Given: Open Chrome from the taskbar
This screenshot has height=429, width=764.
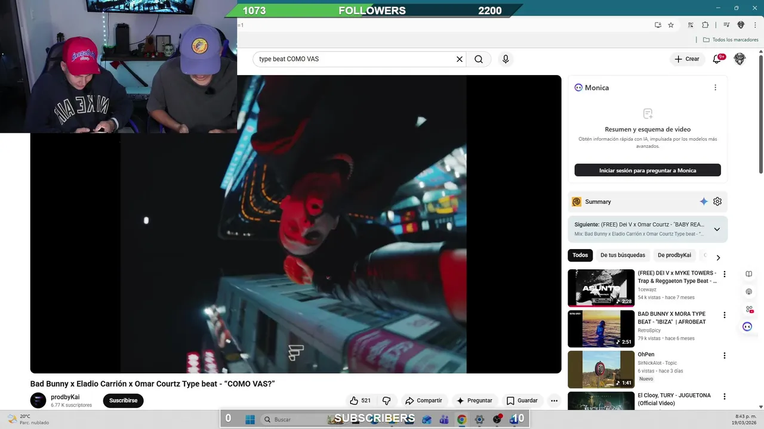Looking at the screenshot, I should pyautogui.click(x=461, y=419).
